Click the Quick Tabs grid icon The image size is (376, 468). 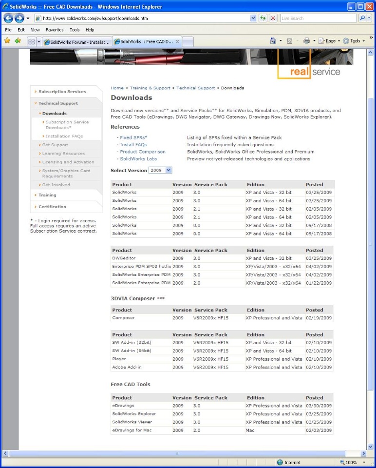[31, 42]
